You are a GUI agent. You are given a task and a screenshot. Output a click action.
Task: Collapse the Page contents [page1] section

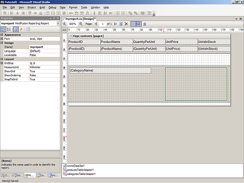(x=70, y=36)
